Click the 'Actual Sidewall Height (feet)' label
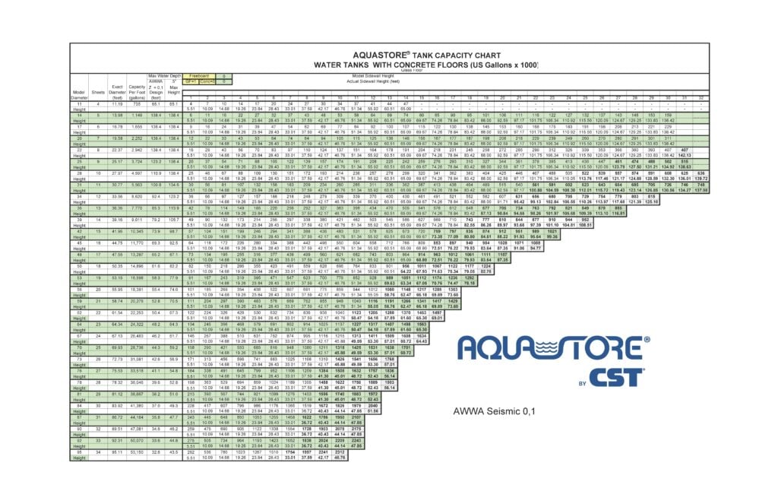Image resolution: width=778 pixels, height=504 pixels. click(373, 81)
